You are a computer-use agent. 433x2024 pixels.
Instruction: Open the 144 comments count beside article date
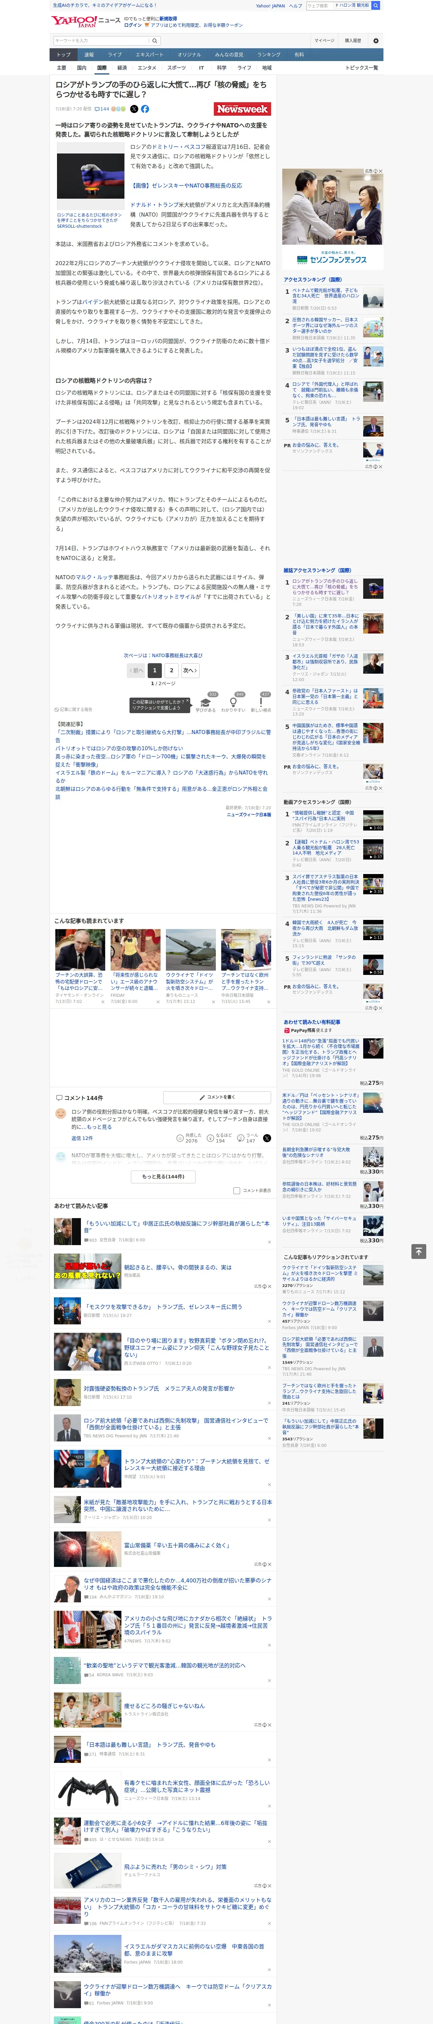[102, 109]
